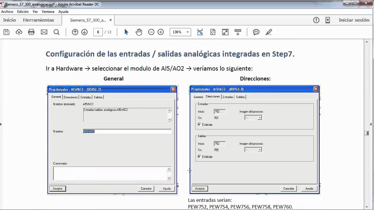Viewport: 374px width, 210px height.
Task: Click the Nombre field containing AI5/AO2
Action: [127, 132]
